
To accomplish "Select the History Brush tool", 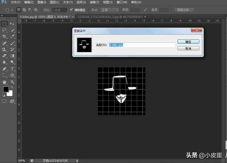I will point(12,50).
